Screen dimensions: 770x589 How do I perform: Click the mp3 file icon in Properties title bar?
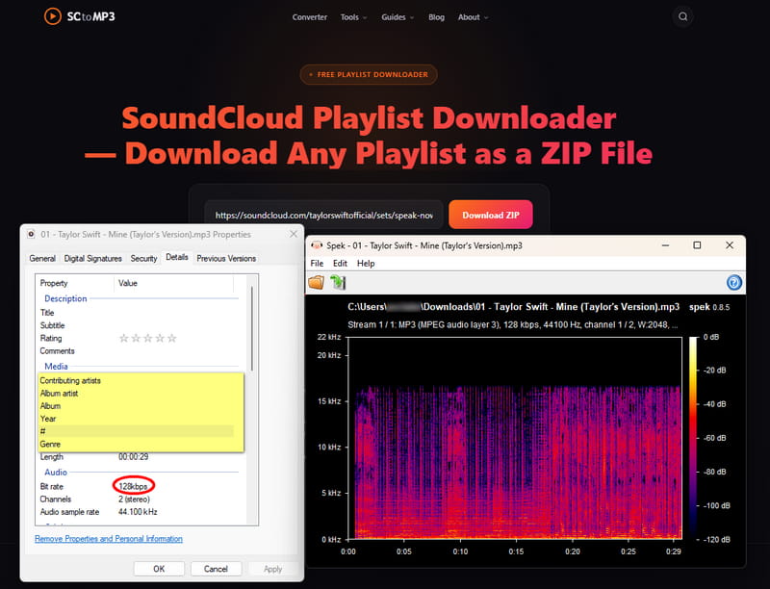coord(31,234)
